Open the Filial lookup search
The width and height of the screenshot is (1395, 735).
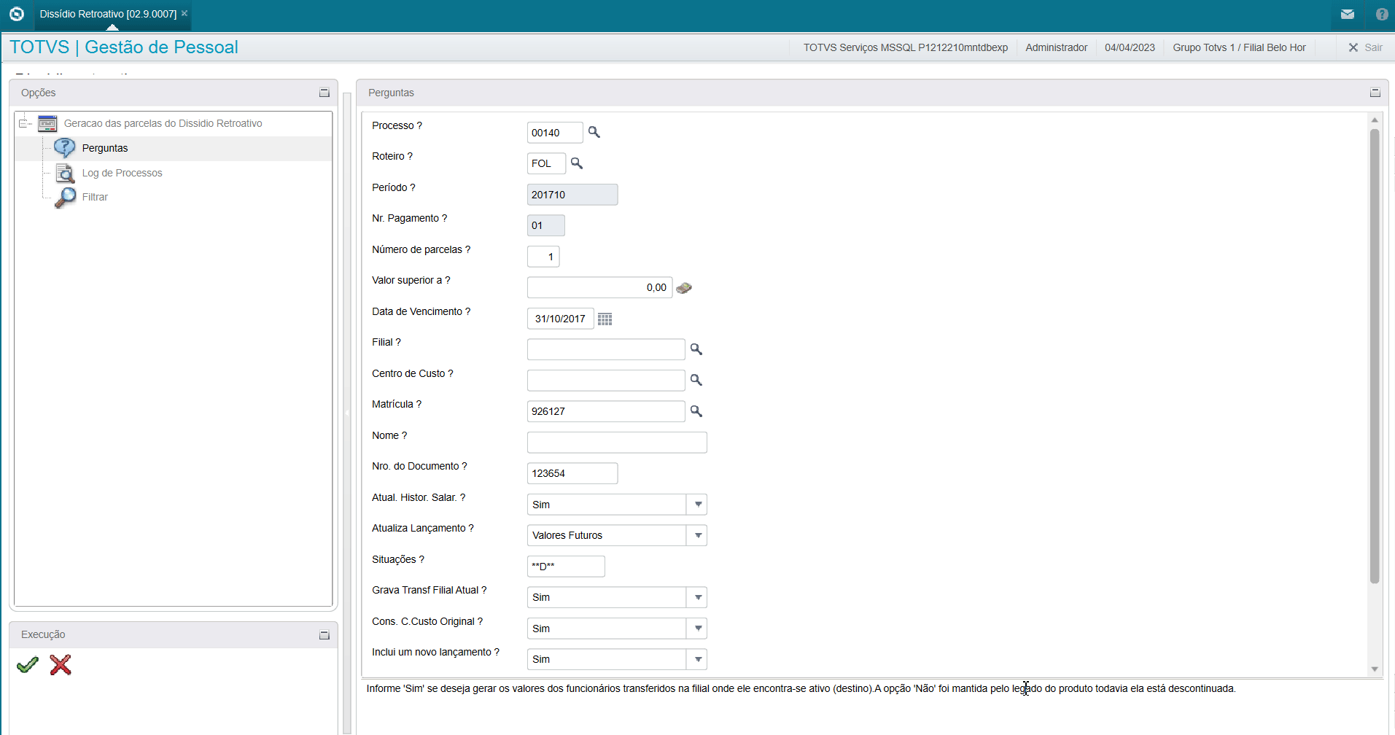696,349
